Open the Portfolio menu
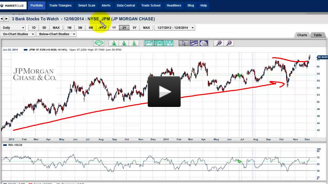 tap(37, 5)
